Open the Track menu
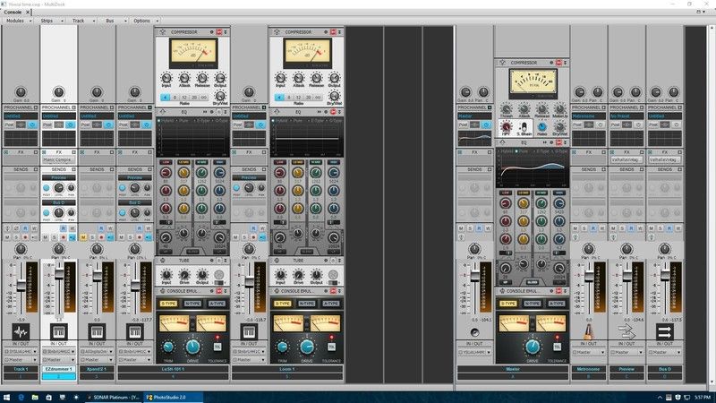This screenshot has width=716, height=403. (81, 21)
